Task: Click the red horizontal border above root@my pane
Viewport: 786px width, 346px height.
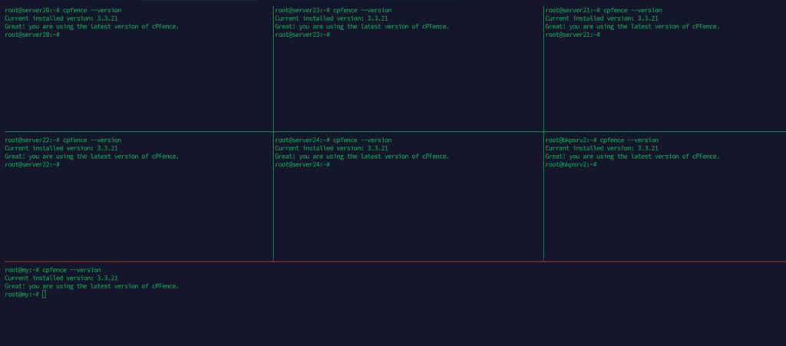Action: click(x=393, y=262)
